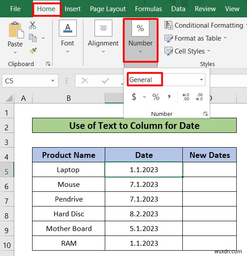Screen dimensions: 247x256
Task: Expand the Name Box dropdown arrow
Action: pos(53,81)
